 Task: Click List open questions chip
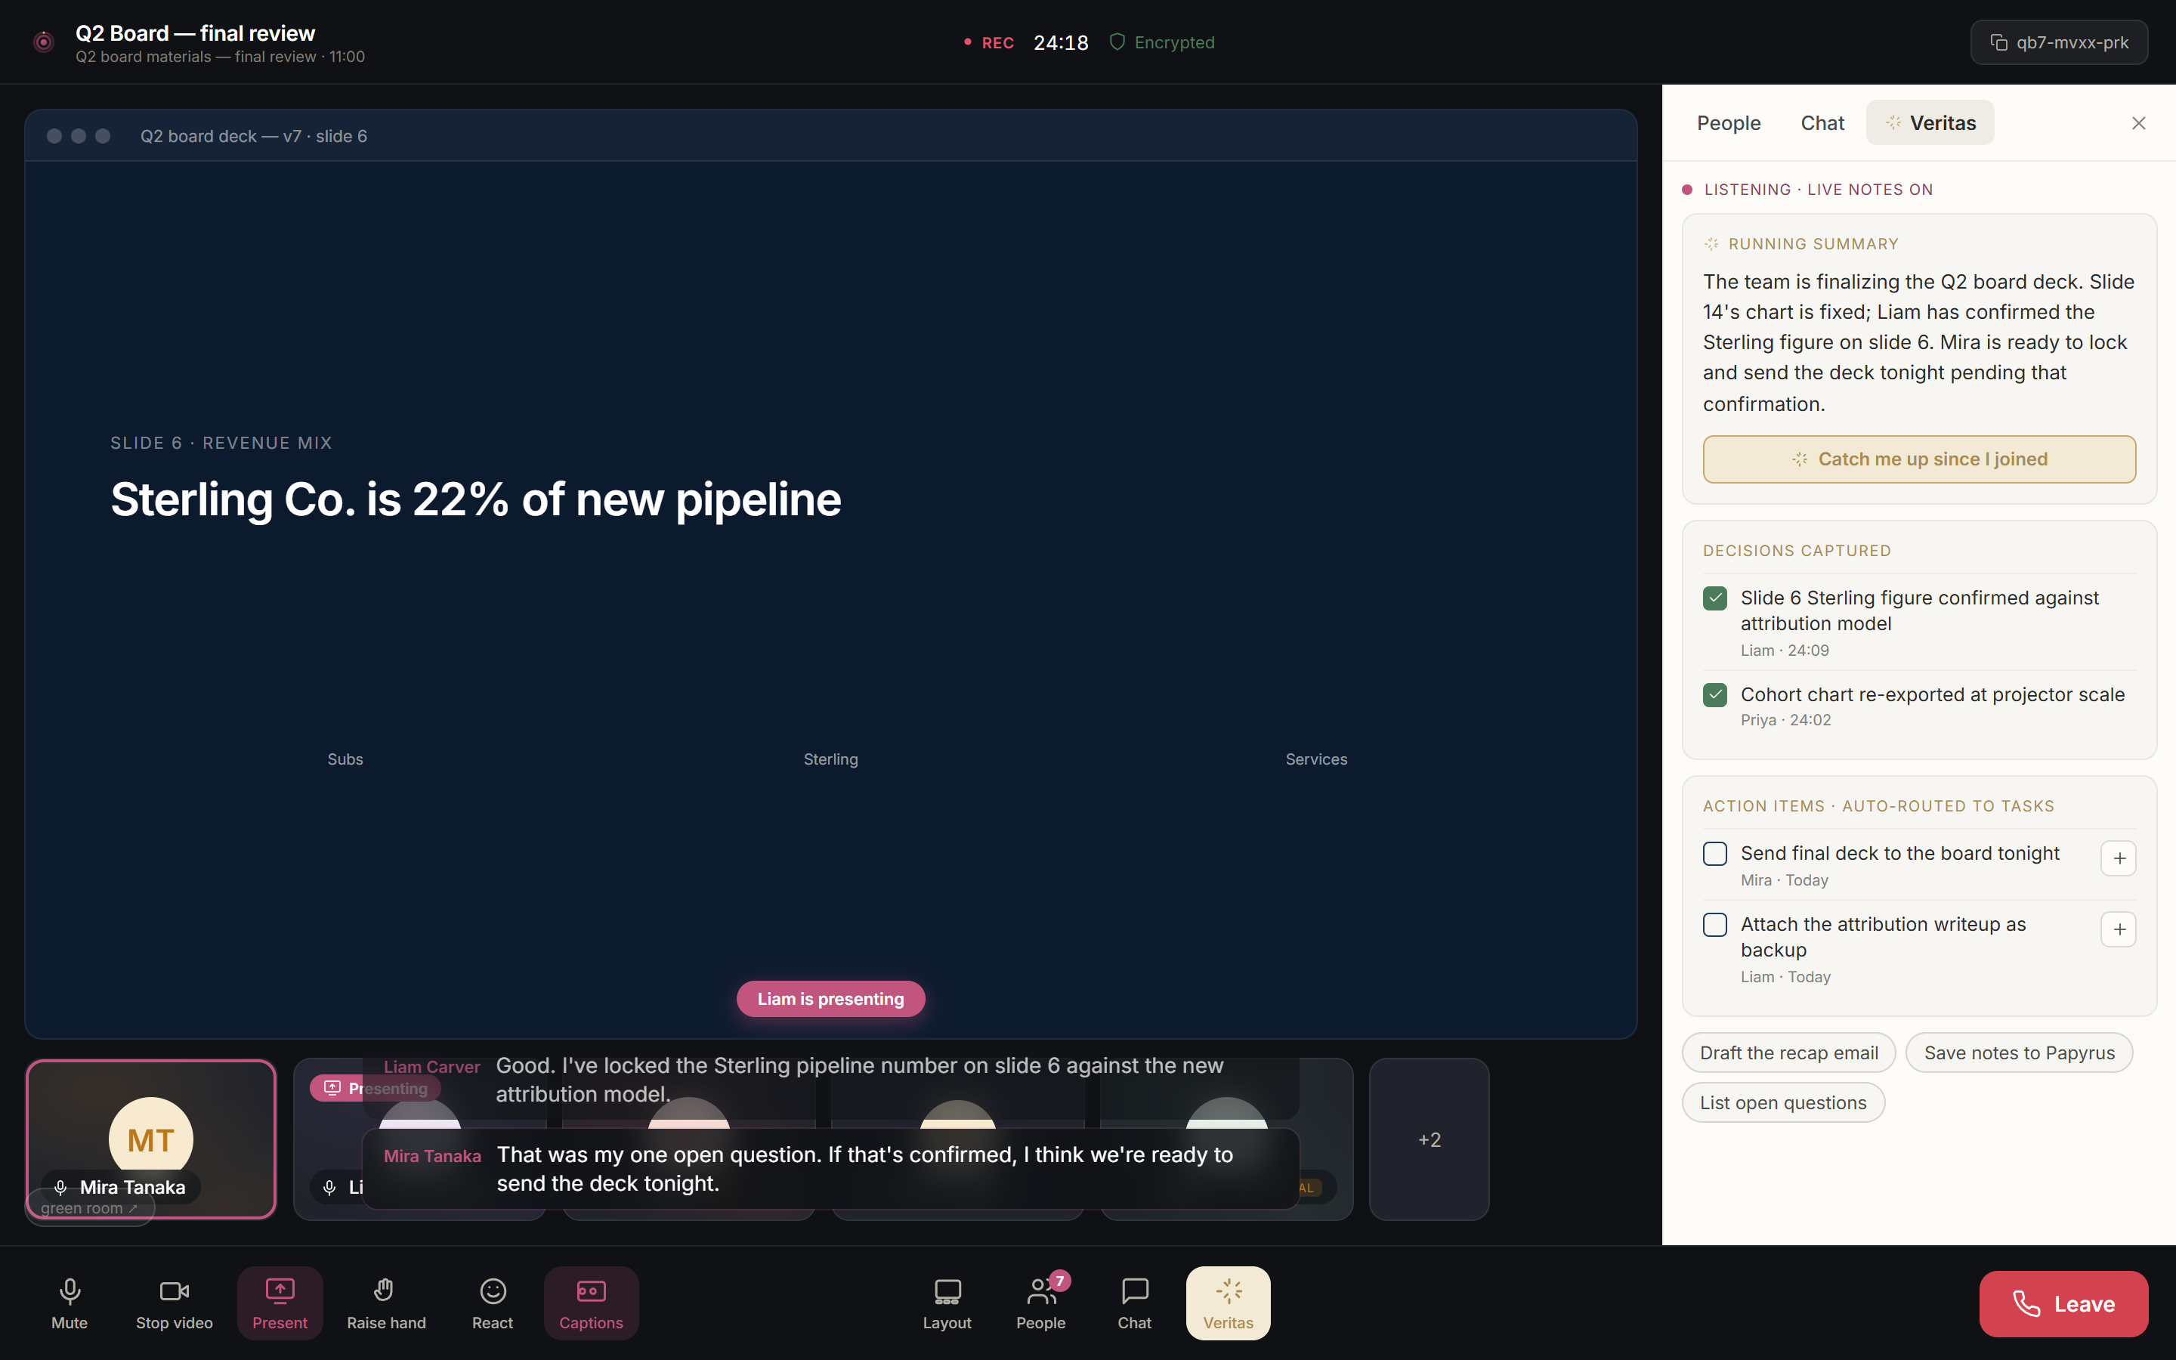click(1783, 1102)
